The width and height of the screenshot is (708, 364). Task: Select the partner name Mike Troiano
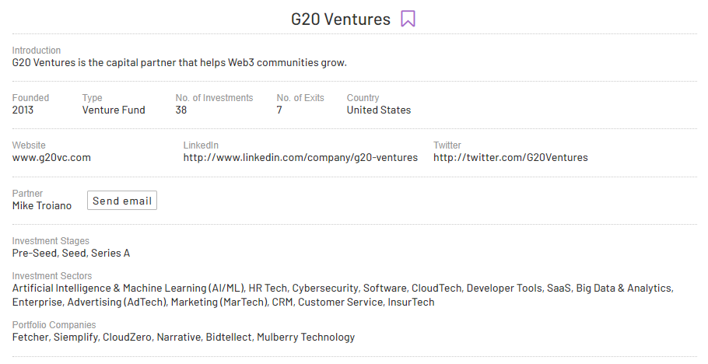42,205
